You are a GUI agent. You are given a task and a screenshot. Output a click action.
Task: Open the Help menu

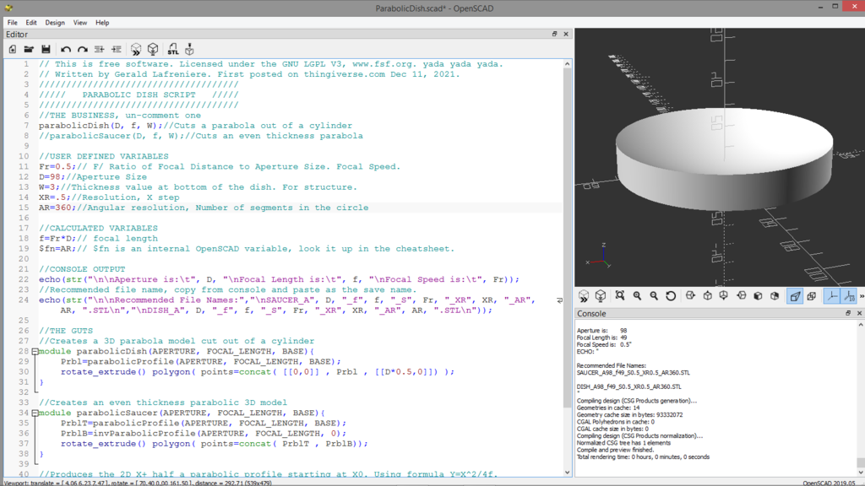[102, 23]
